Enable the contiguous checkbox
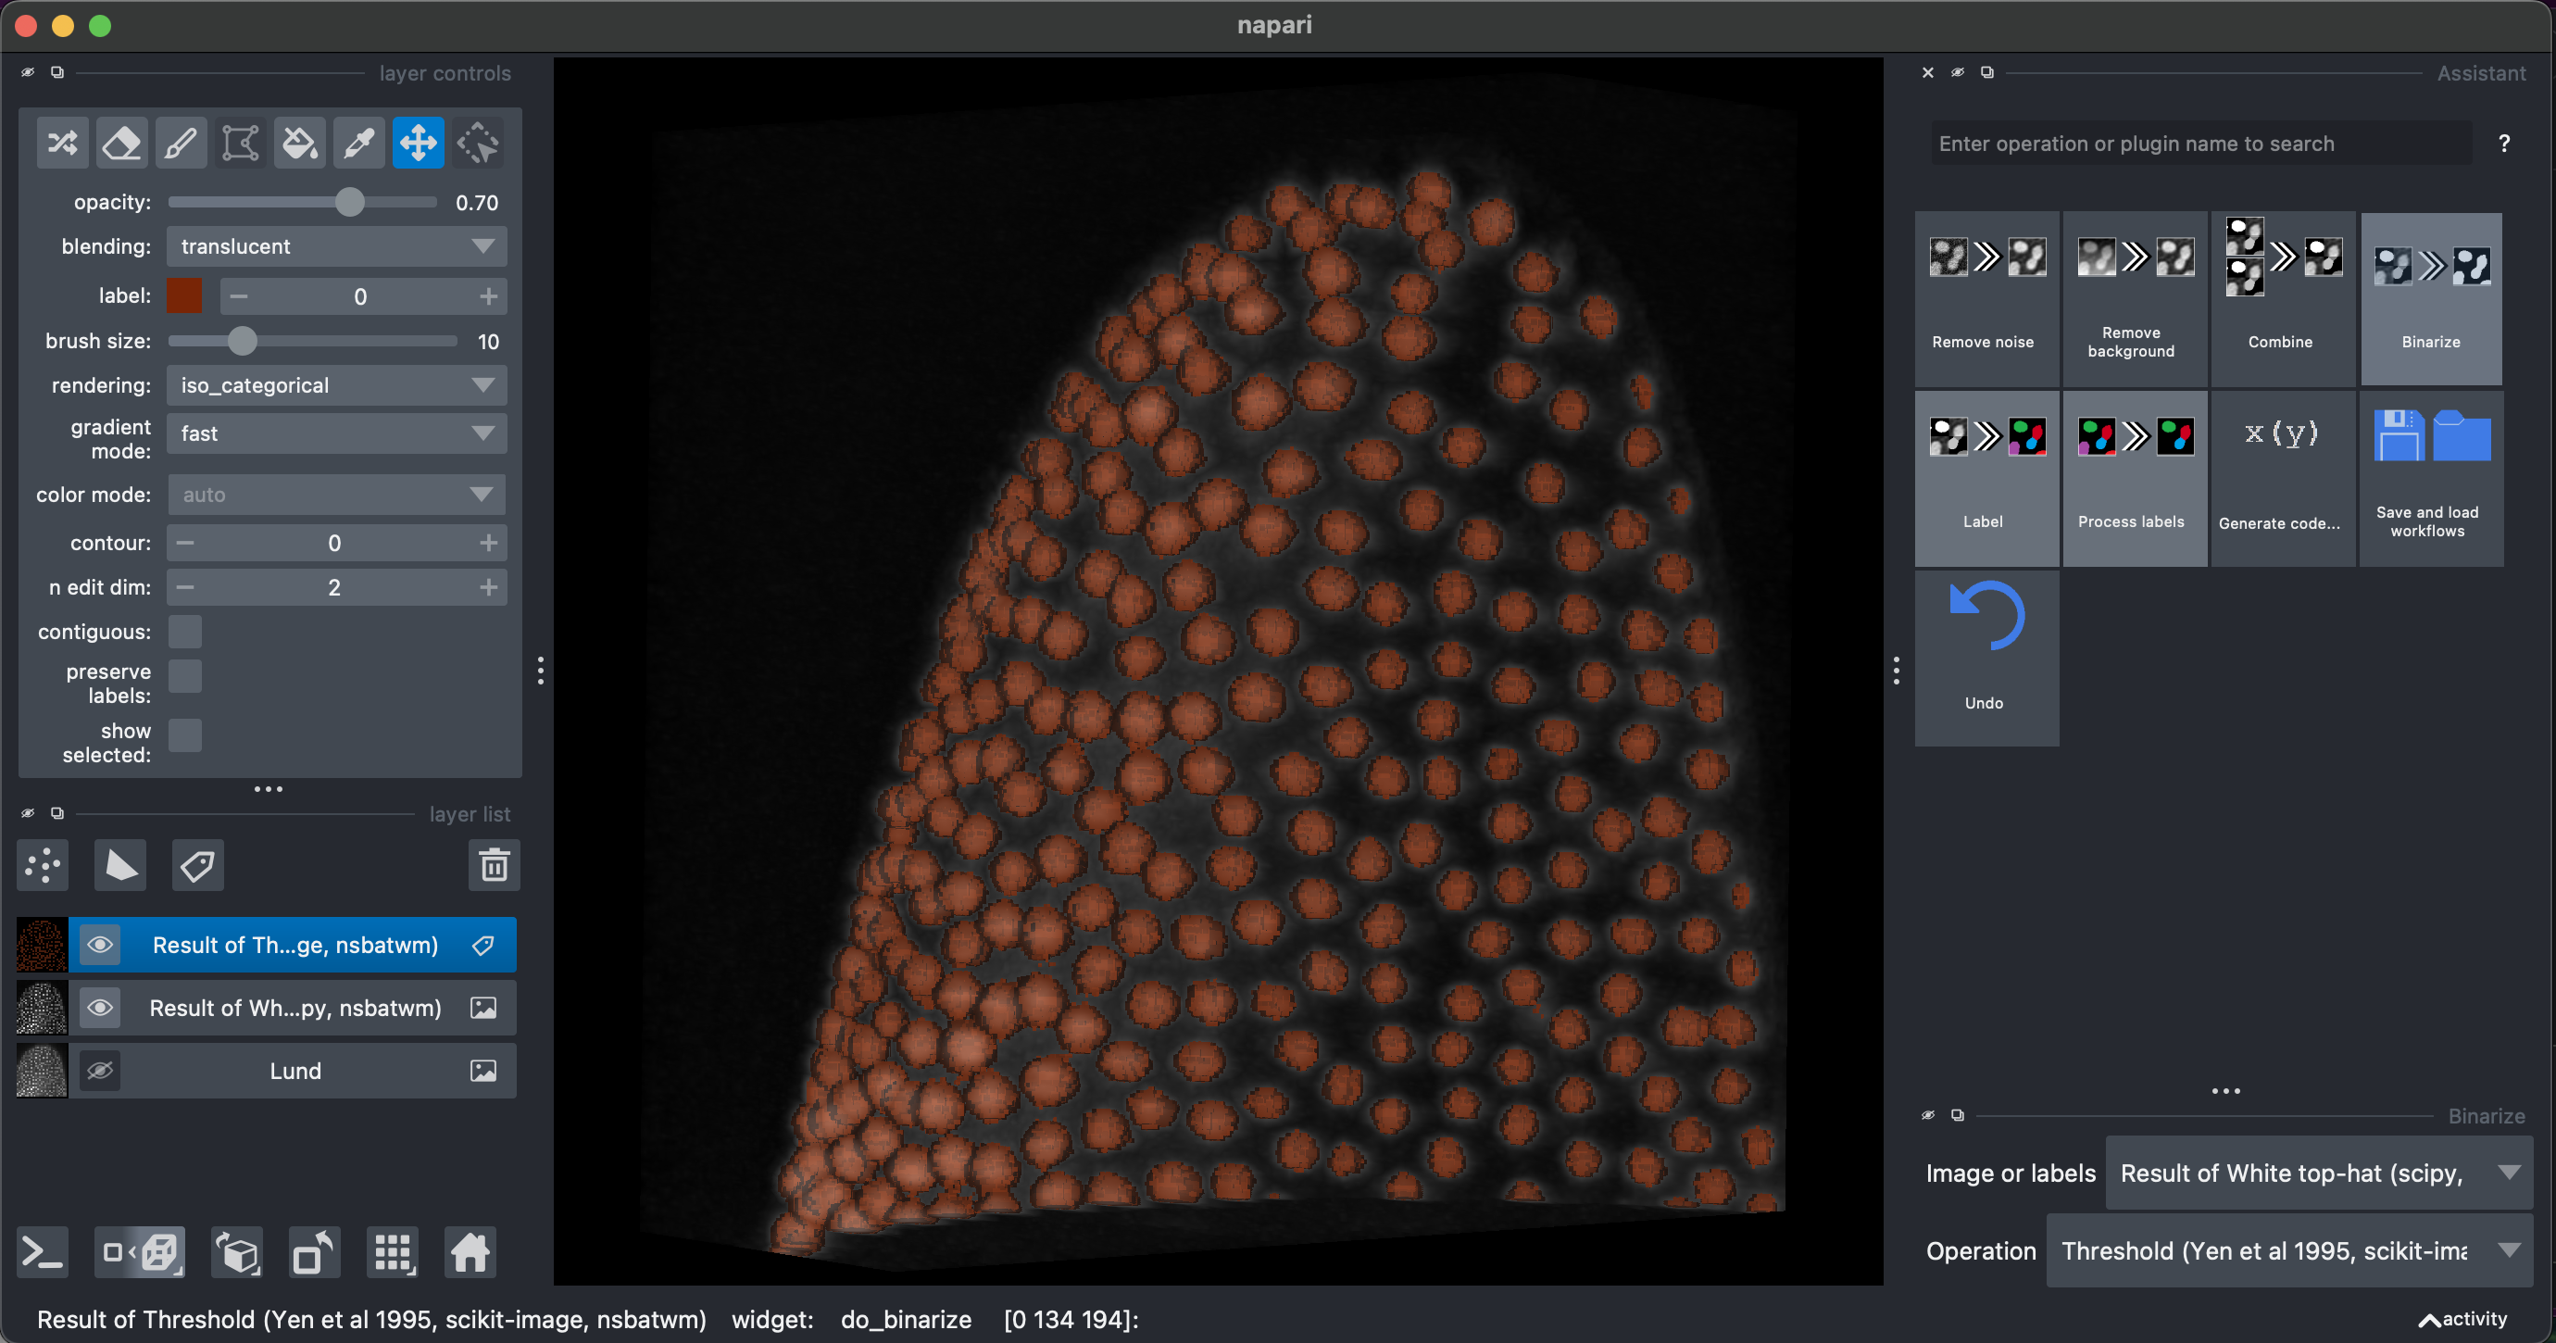This screenshot has height=1343, width=2556. 184,632
